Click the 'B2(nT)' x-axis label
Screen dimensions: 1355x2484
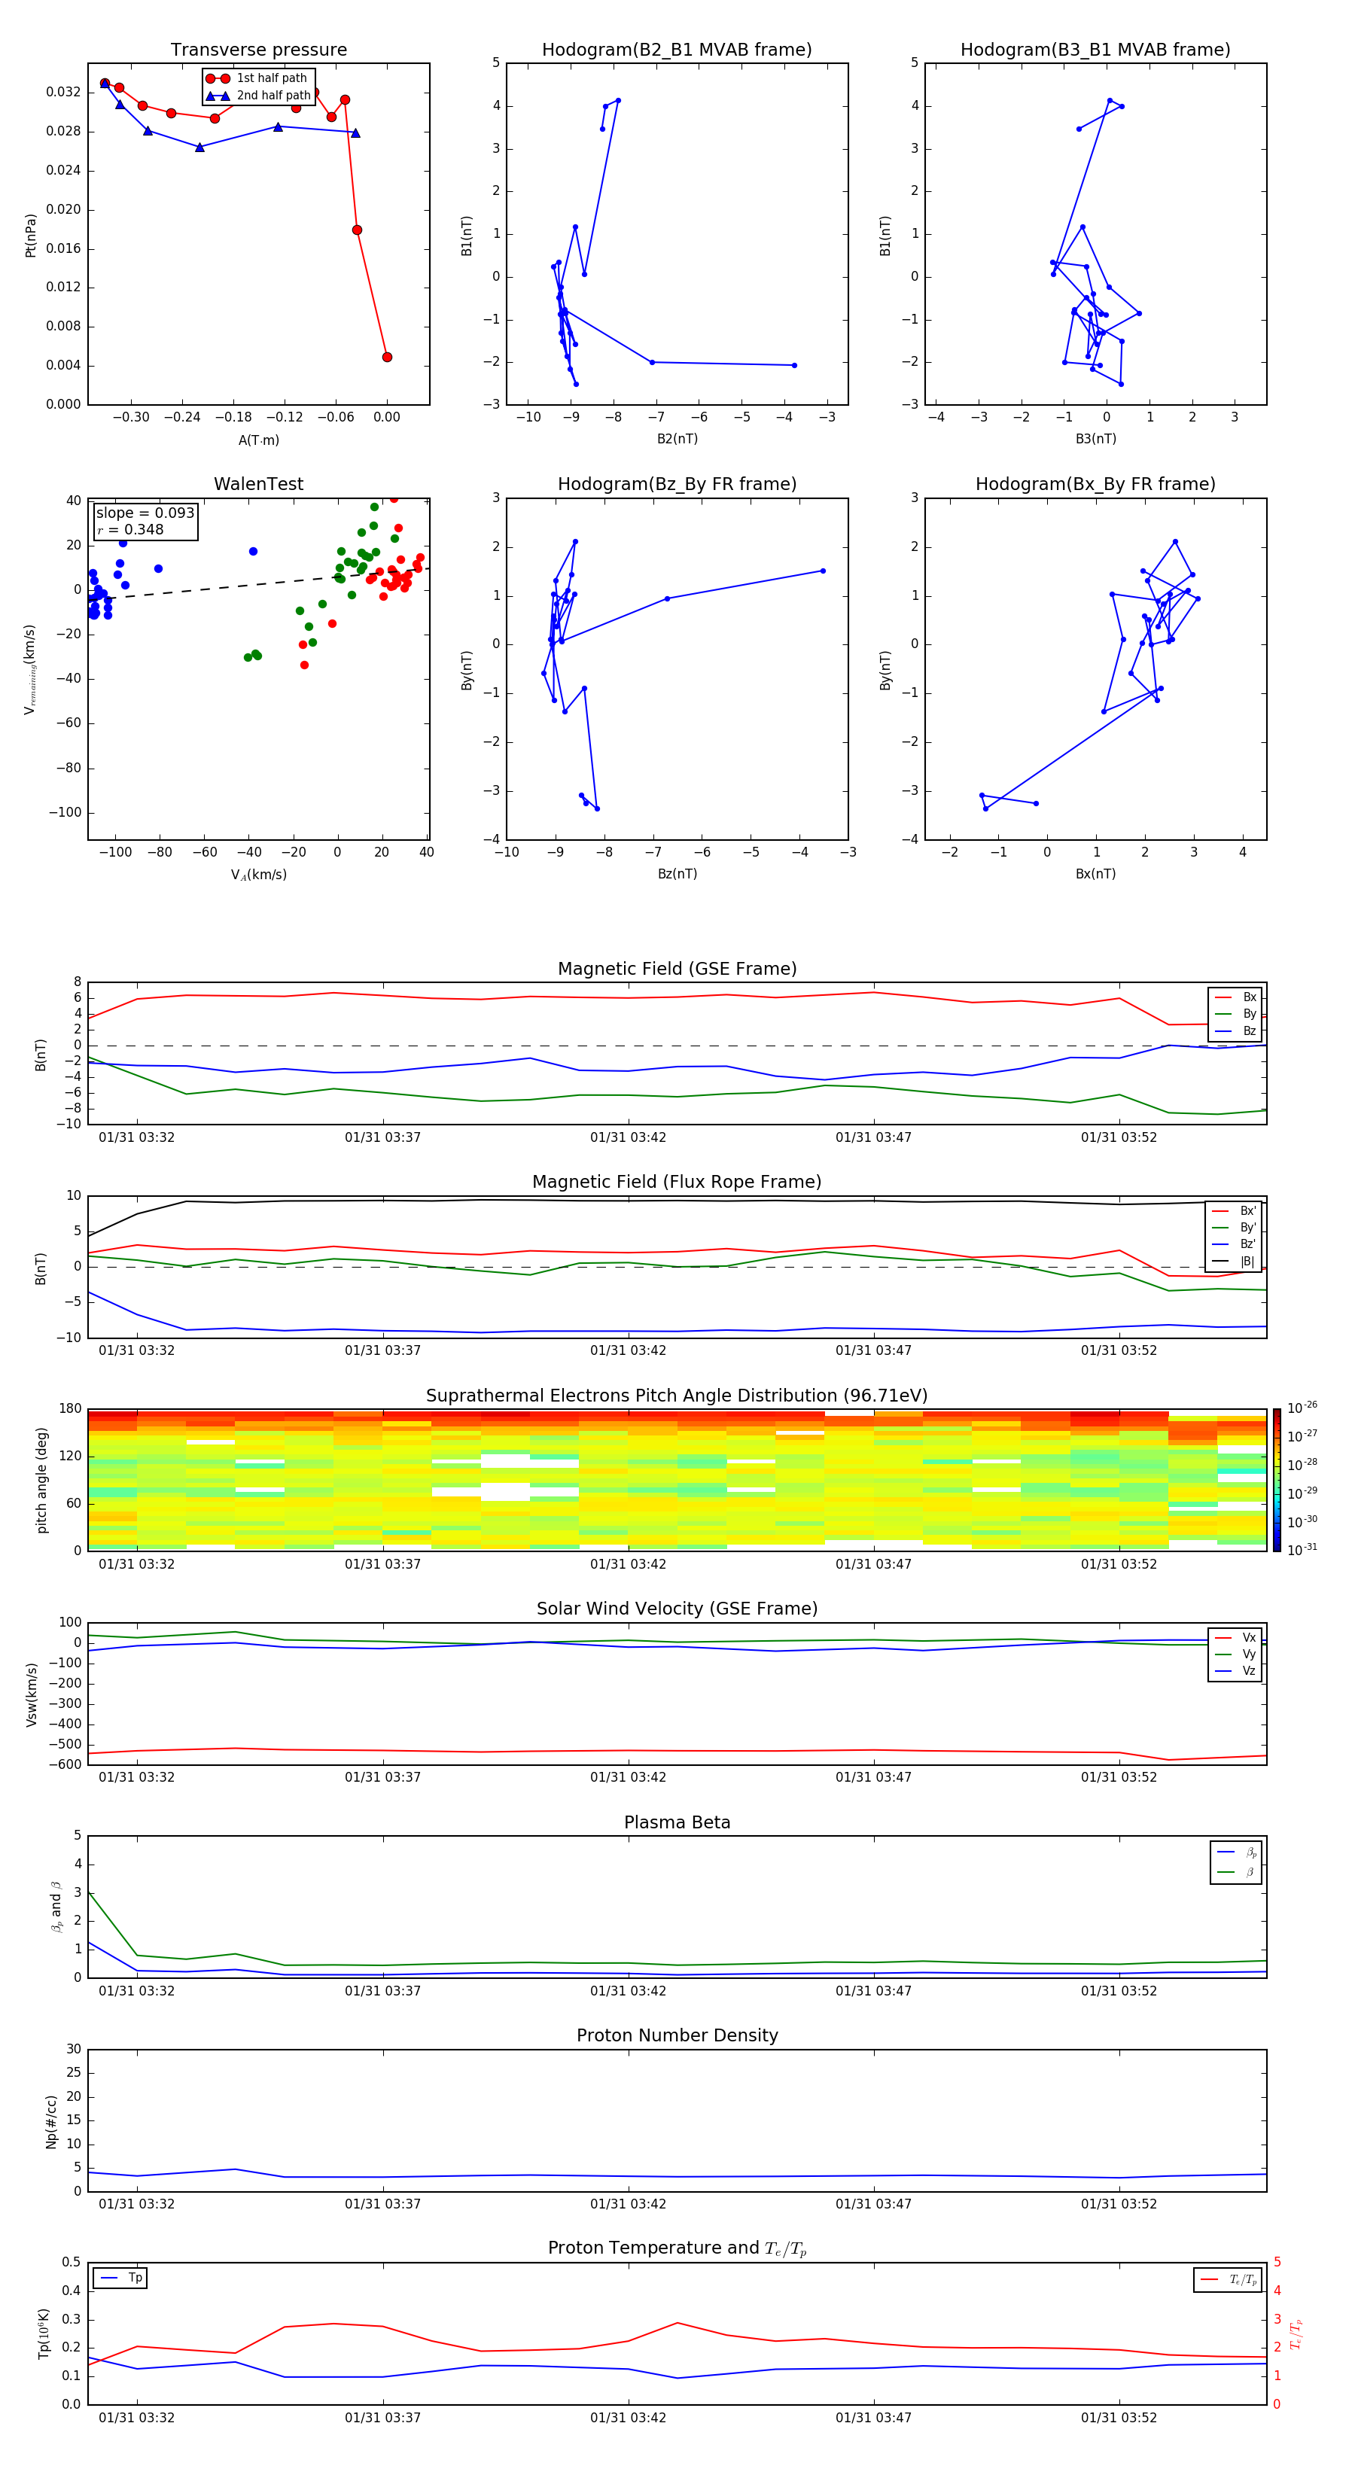677,440
